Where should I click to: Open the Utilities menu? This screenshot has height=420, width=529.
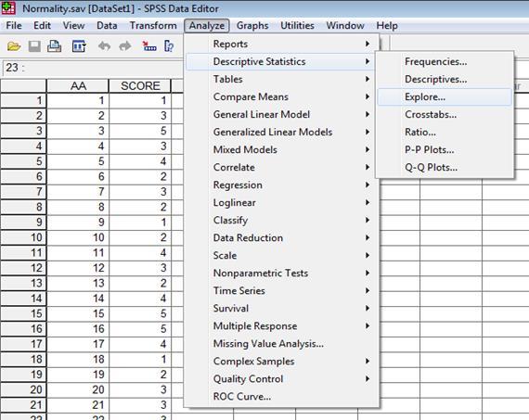tap(297, 25)
